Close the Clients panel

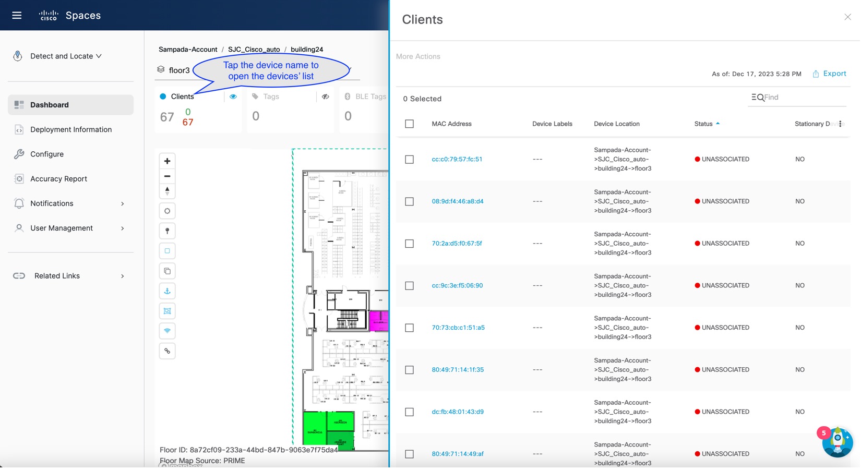847,17
